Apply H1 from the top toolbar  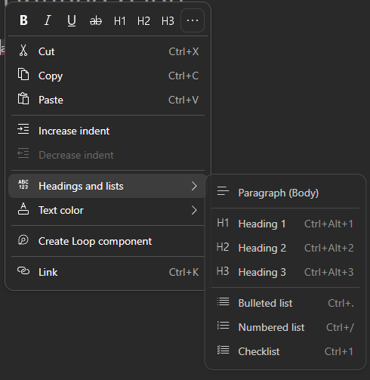coord(119,21)
